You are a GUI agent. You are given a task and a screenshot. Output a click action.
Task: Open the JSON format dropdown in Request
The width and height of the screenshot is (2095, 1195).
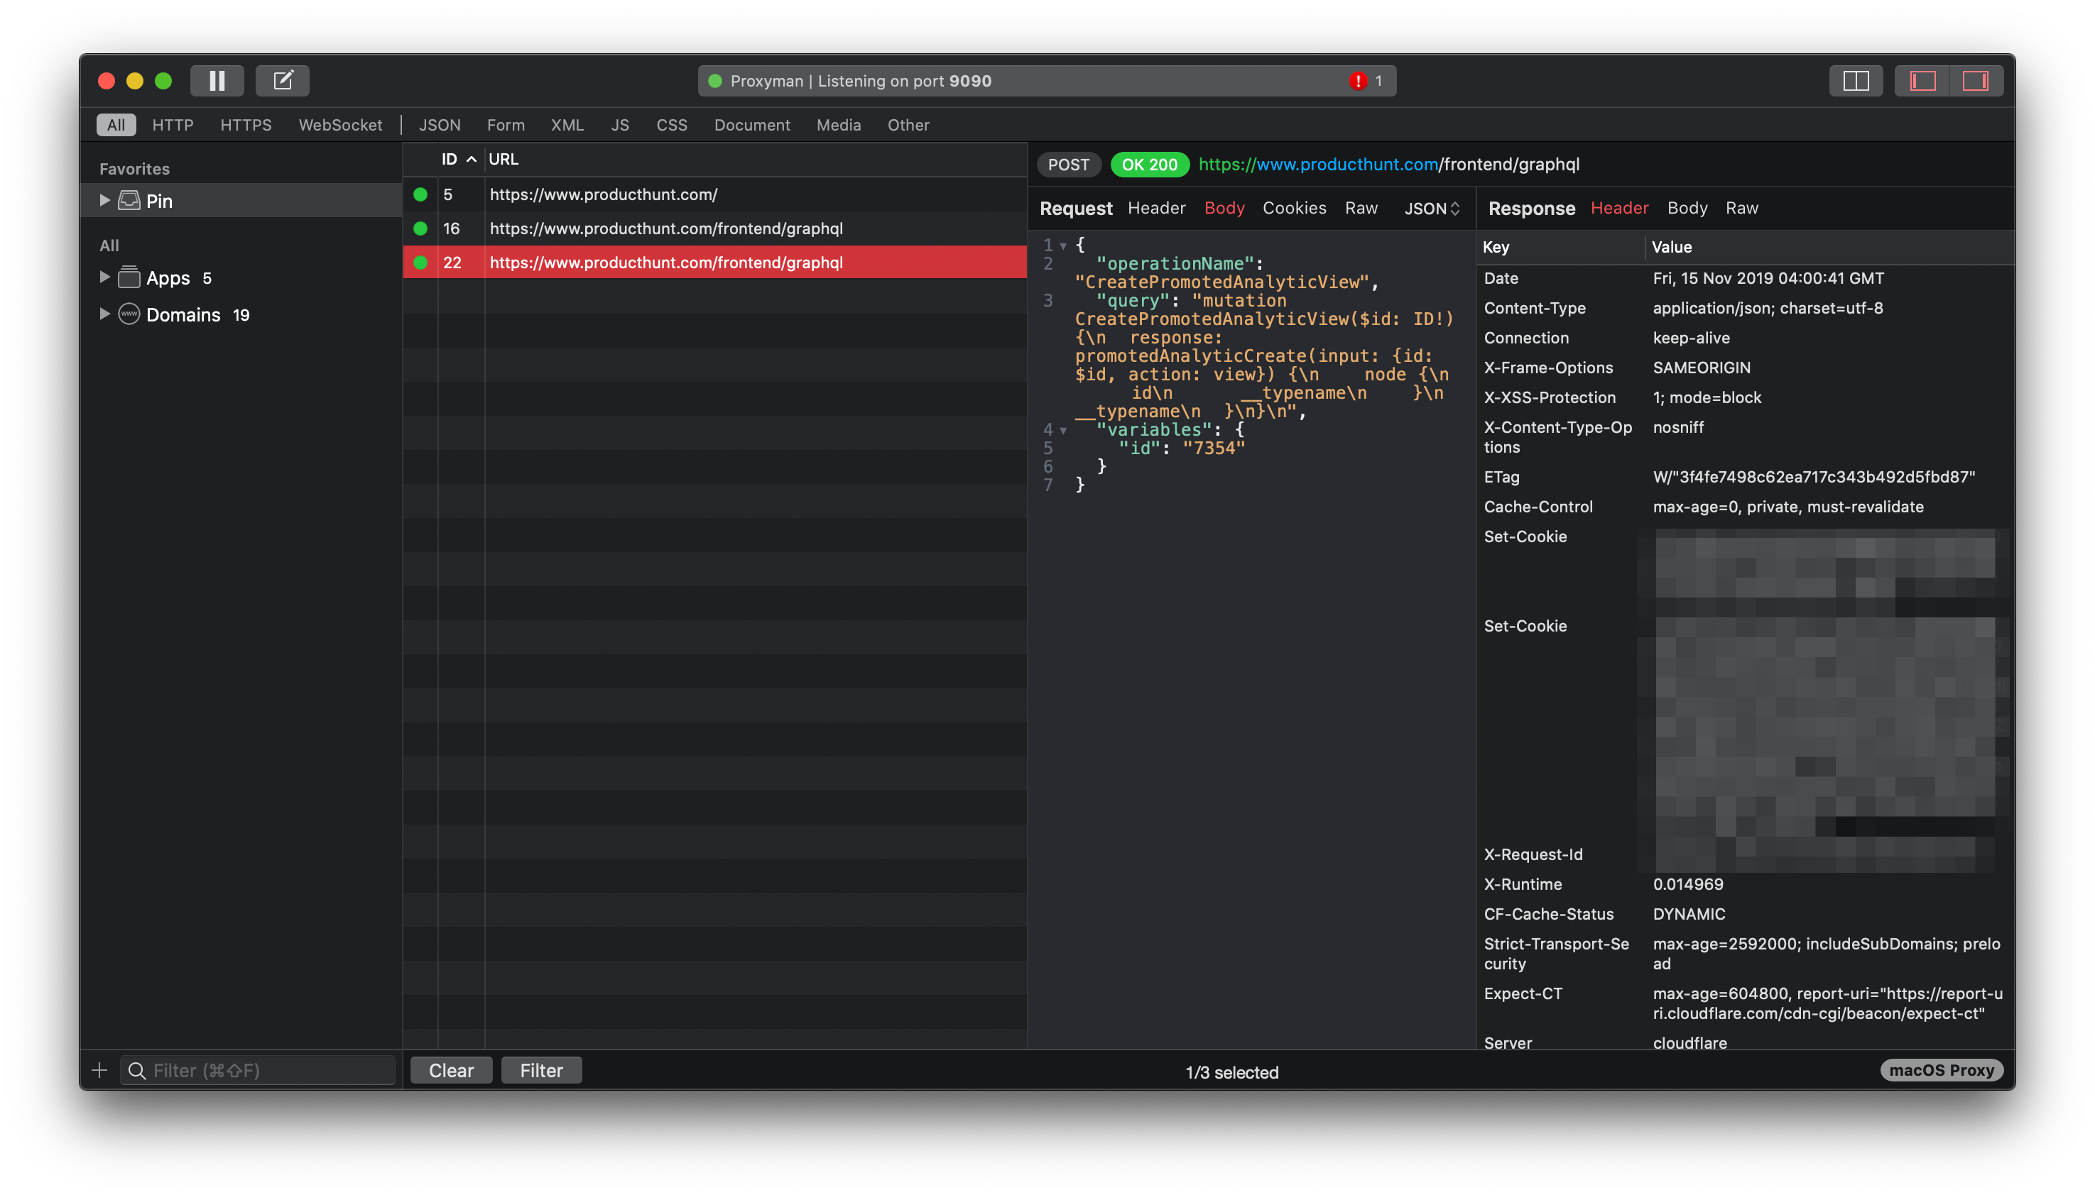click(1432, 209)
